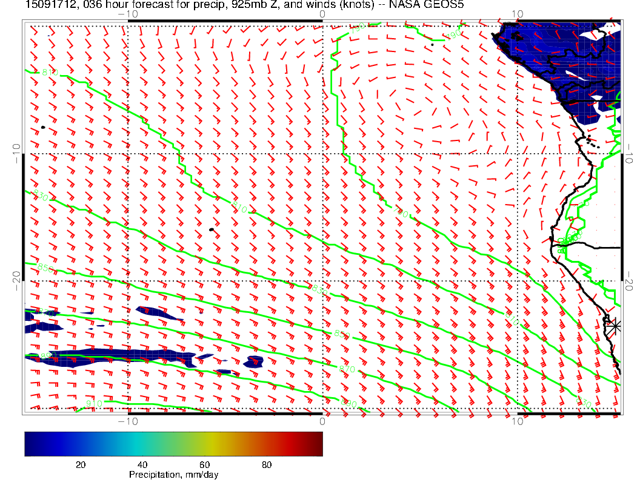Click the "60" tick on the precipitation colorbar

tap(204, 465)
